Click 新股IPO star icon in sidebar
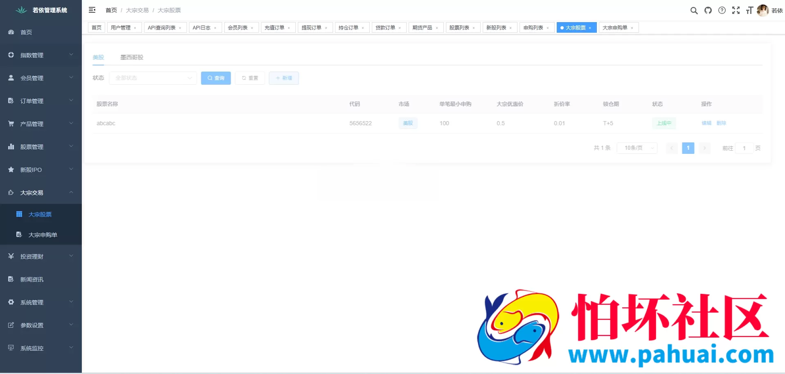Screen dimensions: 785x374 (x=11, y=169)
